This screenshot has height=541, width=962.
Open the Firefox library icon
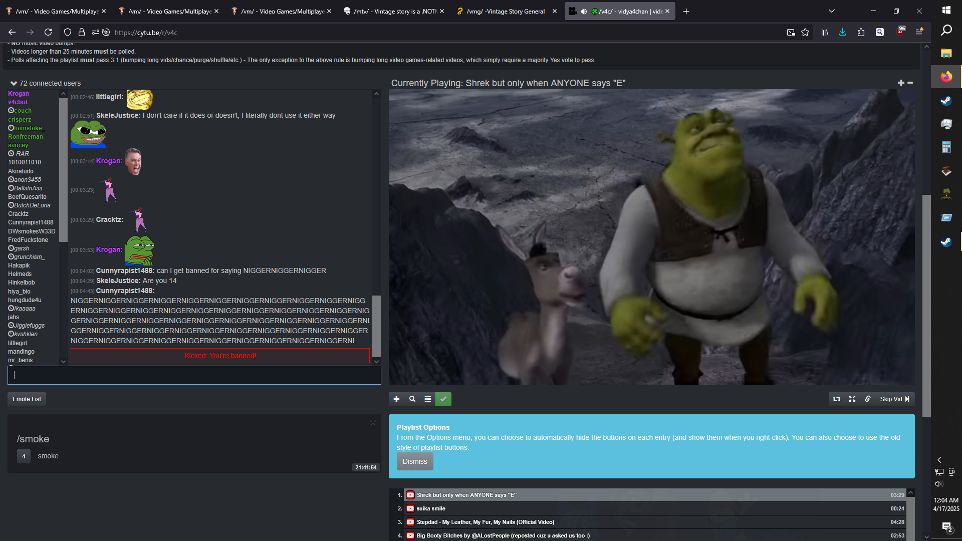[x=825, y=32]
